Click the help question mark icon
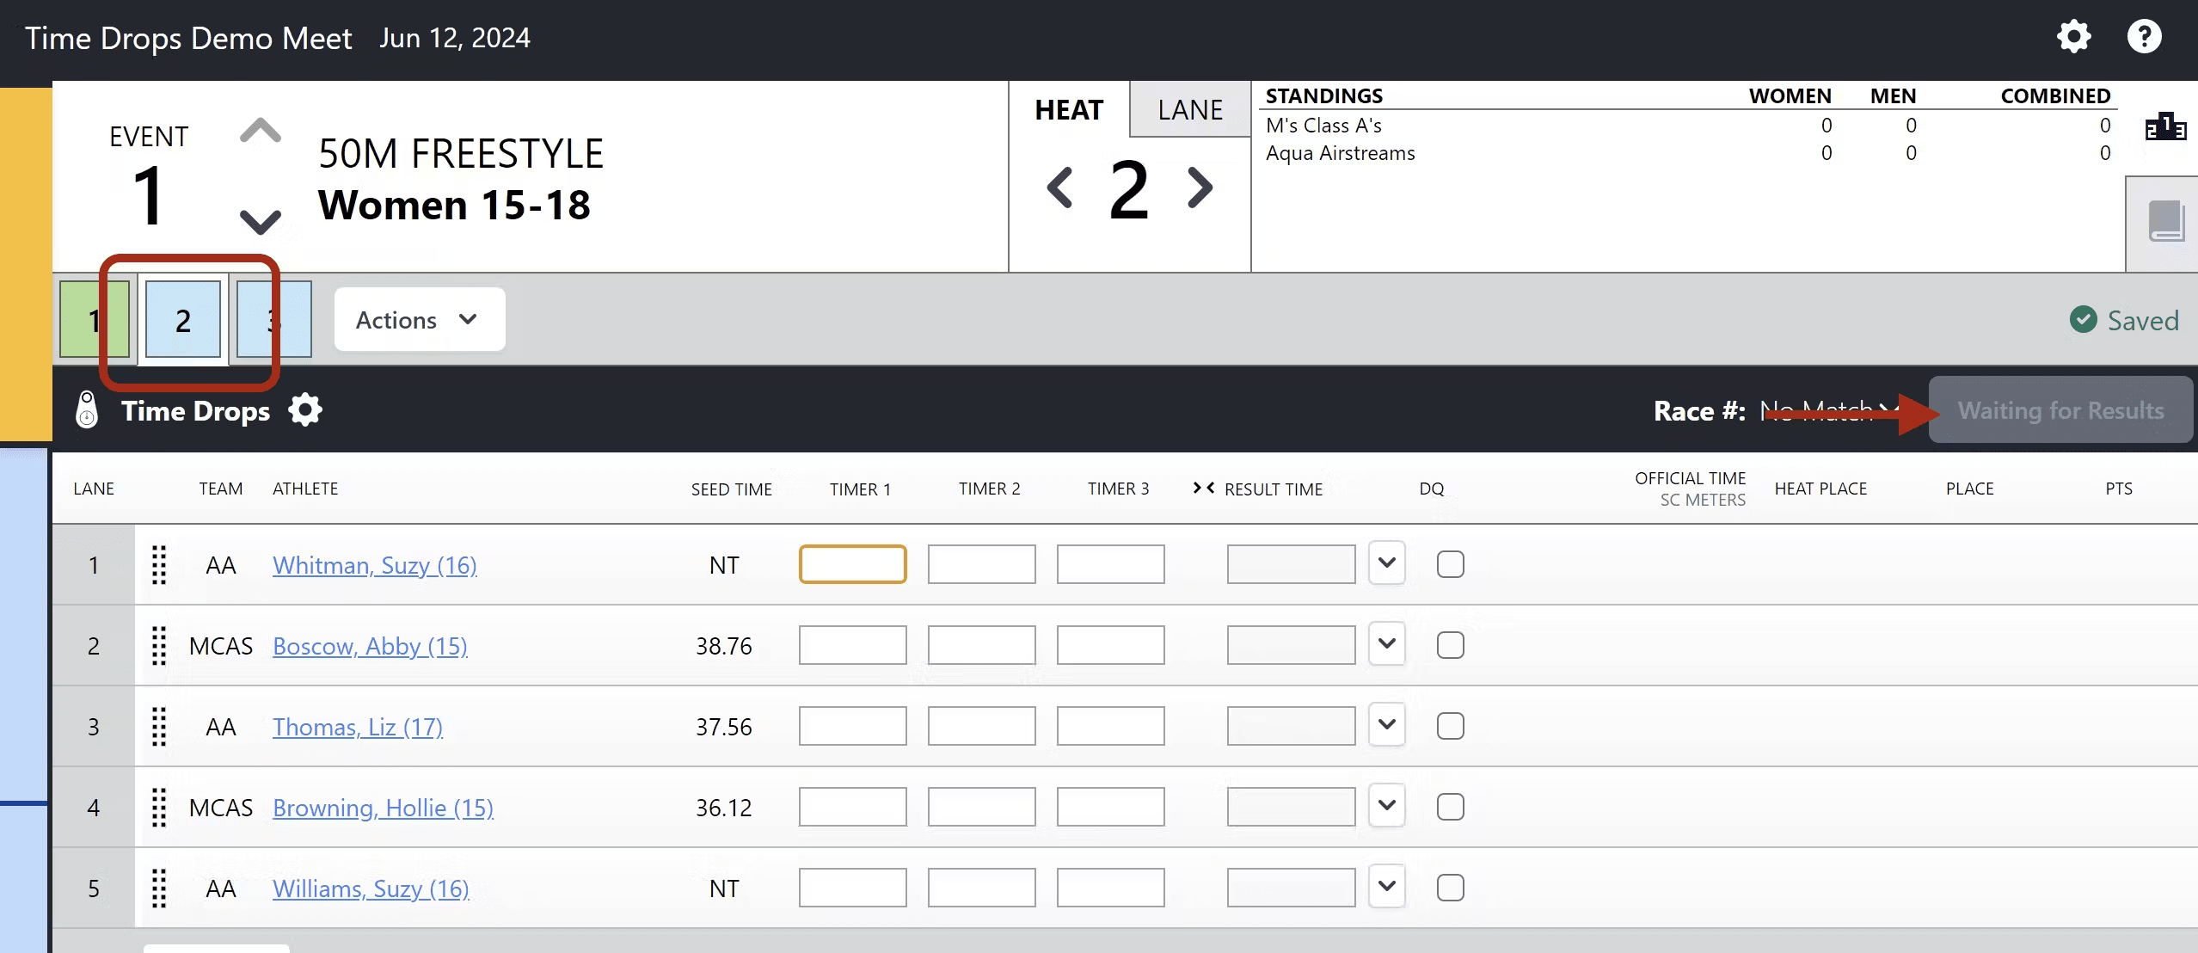Viewport: 2198px width, 953px height. point(2145,36)
